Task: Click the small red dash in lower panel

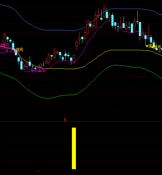Action: 38,171
